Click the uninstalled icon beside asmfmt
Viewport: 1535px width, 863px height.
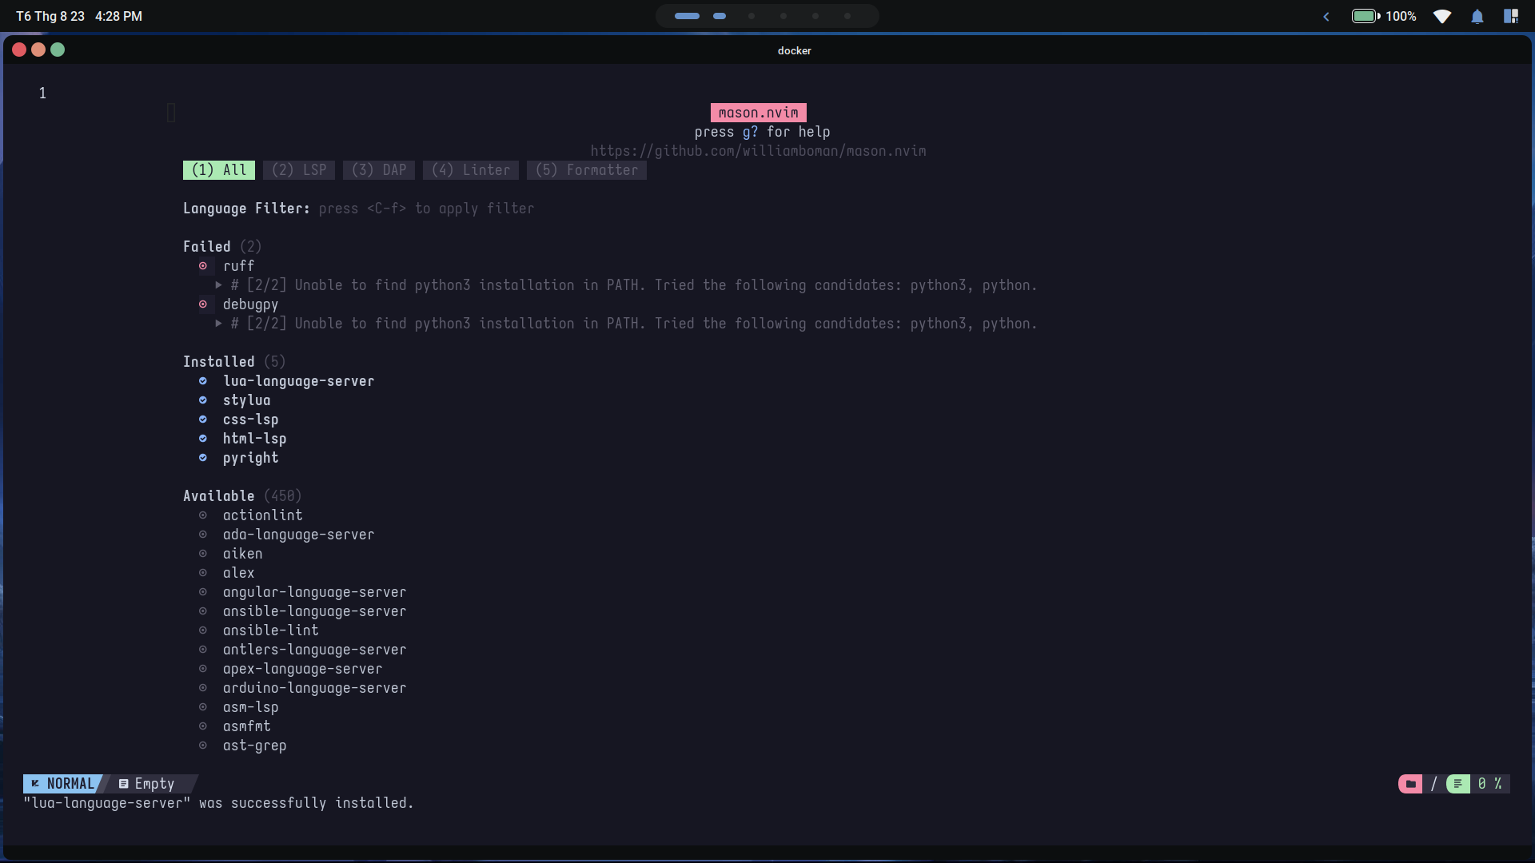(203, 726)
